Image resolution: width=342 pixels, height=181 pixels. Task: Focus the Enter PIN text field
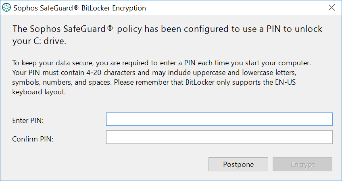tap(219, 119)
